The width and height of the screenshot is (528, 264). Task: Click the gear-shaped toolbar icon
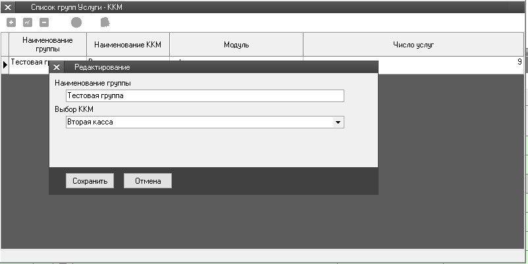(105, 22)
